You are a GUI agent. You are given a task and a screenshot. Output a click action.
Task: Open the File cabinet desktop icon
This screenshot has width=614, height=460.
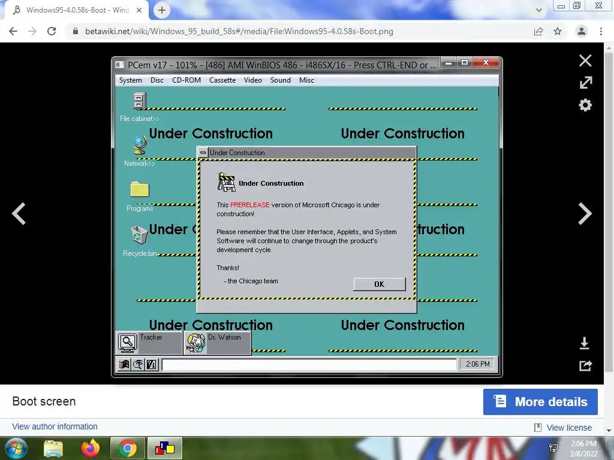pyautogui.click(x=139, y=101)
